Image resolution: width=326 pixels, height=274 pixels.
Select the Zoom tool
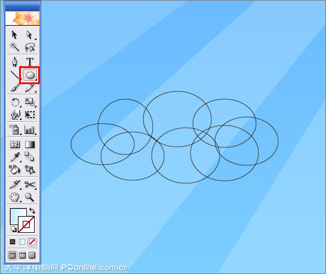pyautogui.click(x=29, y=197)
